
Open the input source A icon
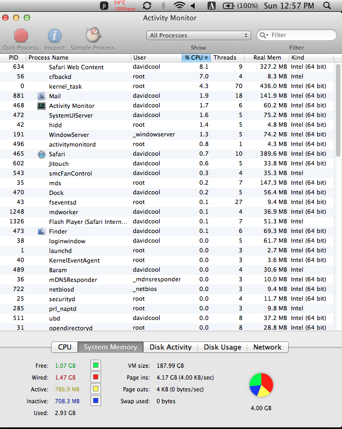pos(211,6)
